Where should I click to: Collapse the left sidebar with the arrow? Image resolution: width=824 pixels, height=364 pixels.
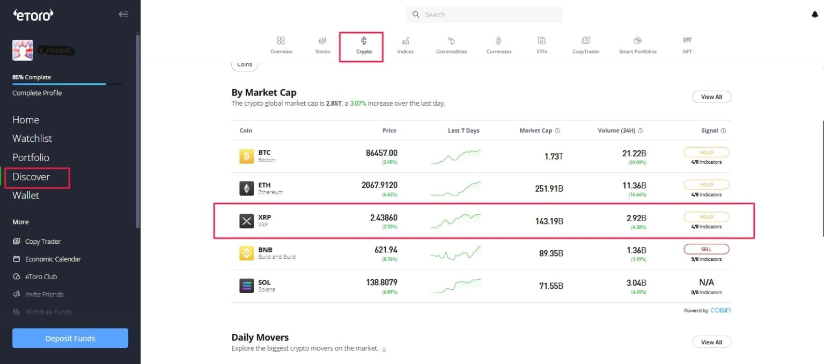pos(123,14)
